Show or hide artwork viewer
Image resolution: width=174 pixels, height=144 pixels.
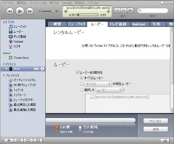point(38,141)
